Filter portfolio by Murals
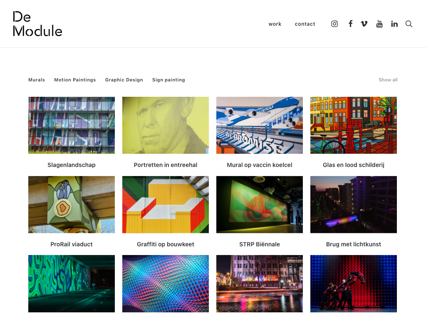The width and height of the screenshot is (426, 319). pos(37,80)
